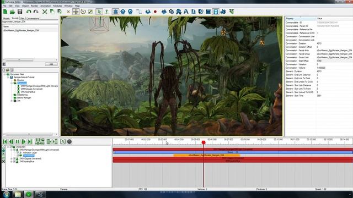Toggle the timeline Kerrigan character checkbox
Image resolution: width=353 pixels, height=198 pixels.
(x=14, y=150)
